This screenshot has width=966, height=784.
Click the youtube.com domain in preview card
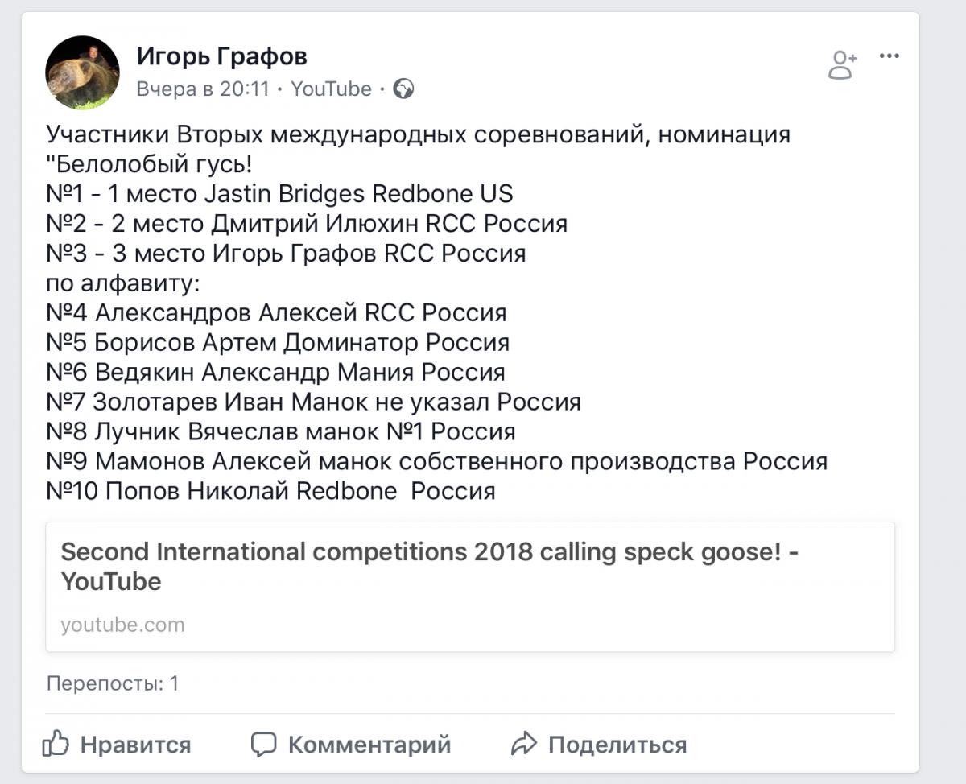click(x=122, y=625)
